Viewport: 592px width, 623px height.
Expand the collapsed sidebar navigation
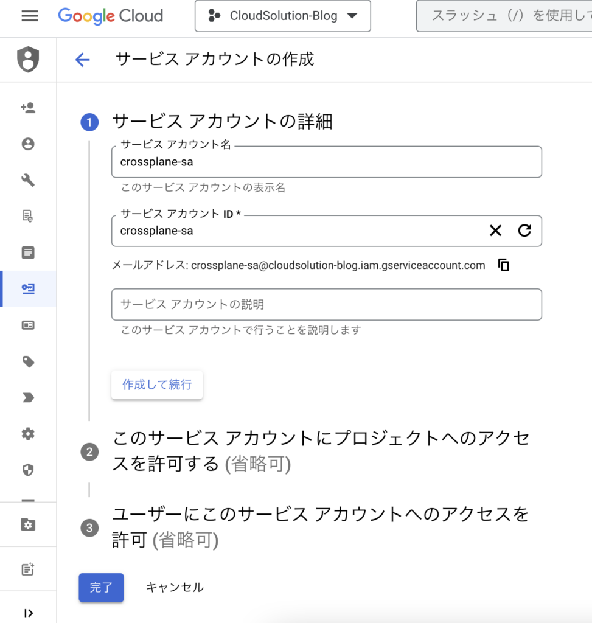point(28,613)
